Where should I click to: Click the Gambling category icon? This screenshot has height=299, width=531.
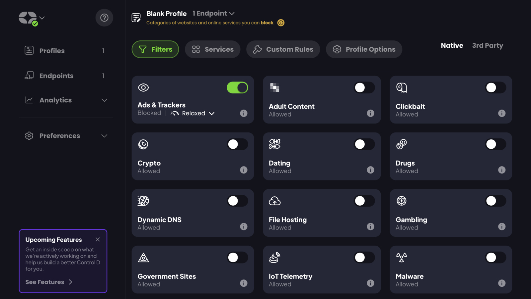[x=402, y=201]
